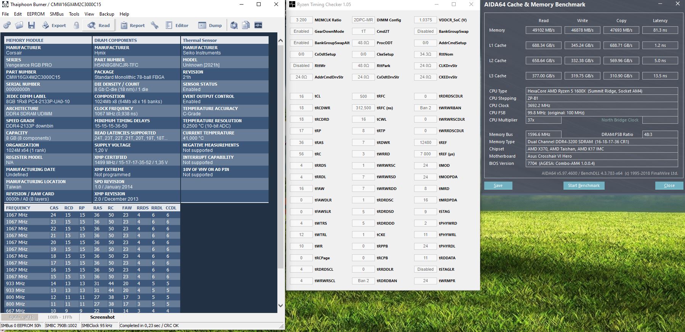
Task: Open the Help menu
Action: click(x=124, y=14)
